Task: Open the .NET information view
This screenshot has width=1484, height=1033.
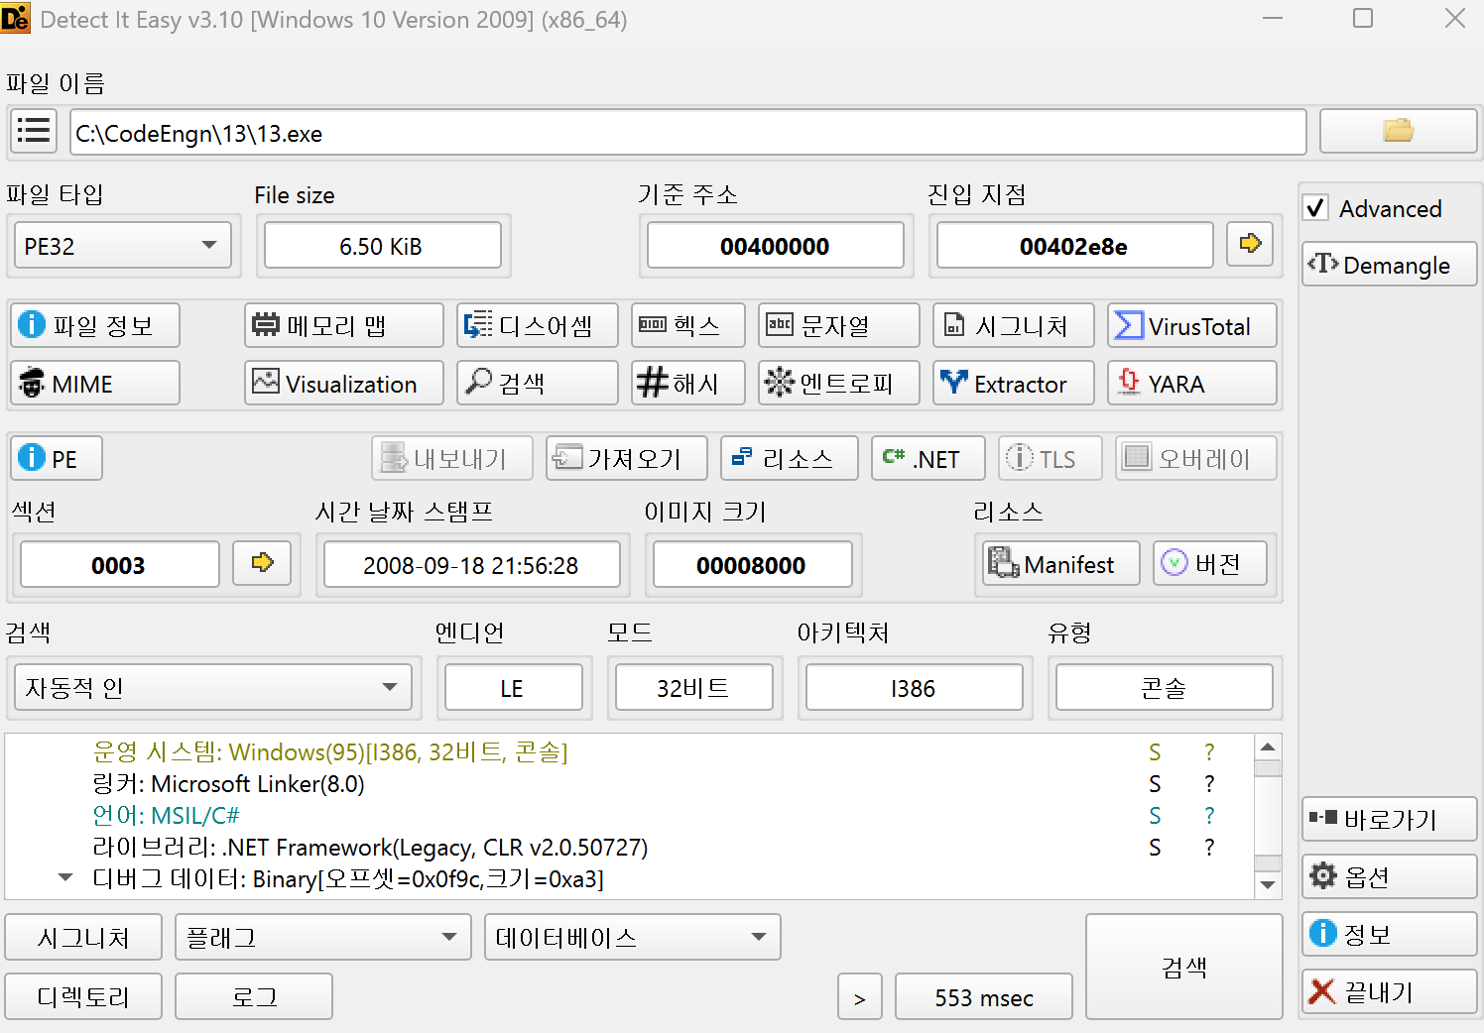Action: tap(928, 458)
